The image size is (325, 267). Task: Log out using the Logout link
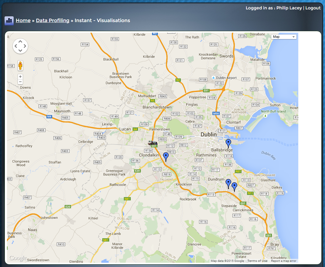(313, 8)
